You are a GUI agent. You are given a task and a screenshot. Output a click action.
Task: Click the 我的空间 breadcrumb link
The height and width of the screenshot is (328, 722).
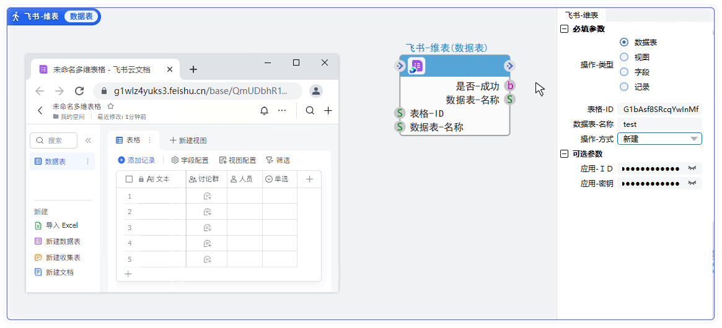69,117
